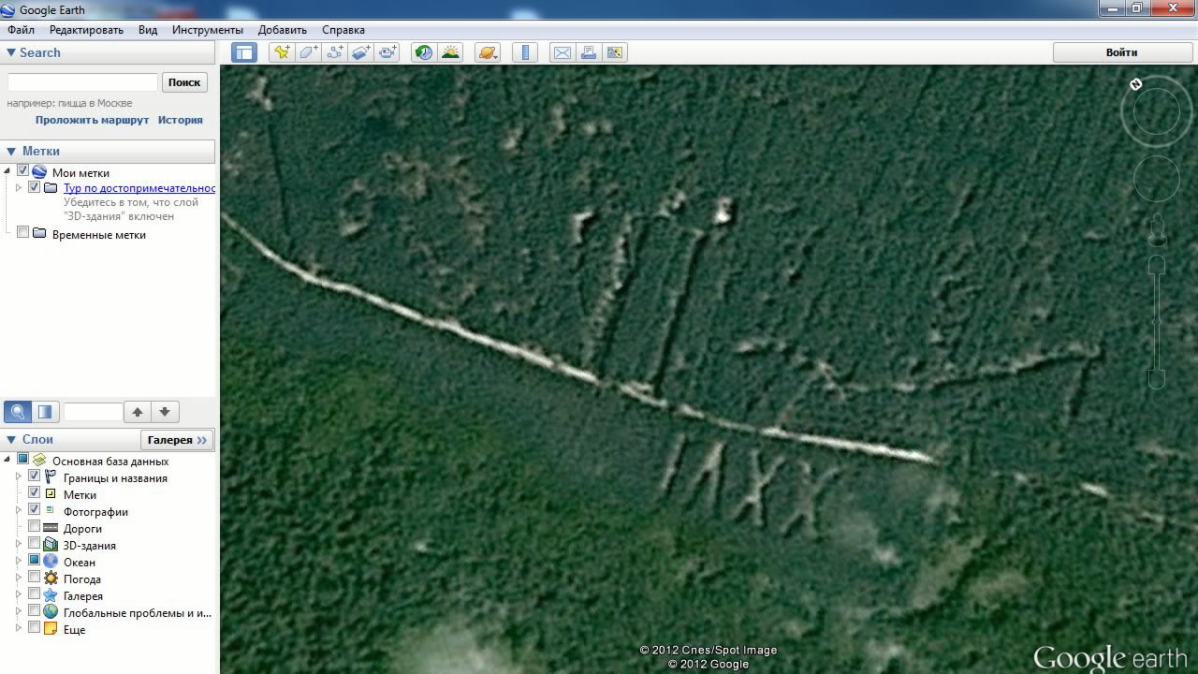The height and width of the screenshot is (674, 1198).
Task: Move selected item down arrow
Action: tap(165, 411)
